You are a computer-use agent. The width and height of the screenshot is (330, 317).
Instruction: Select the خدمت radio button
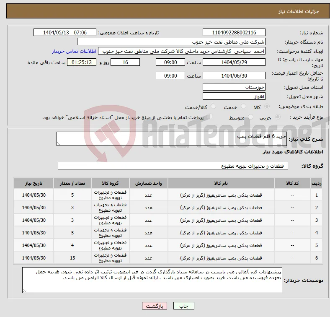pos(243,107)
